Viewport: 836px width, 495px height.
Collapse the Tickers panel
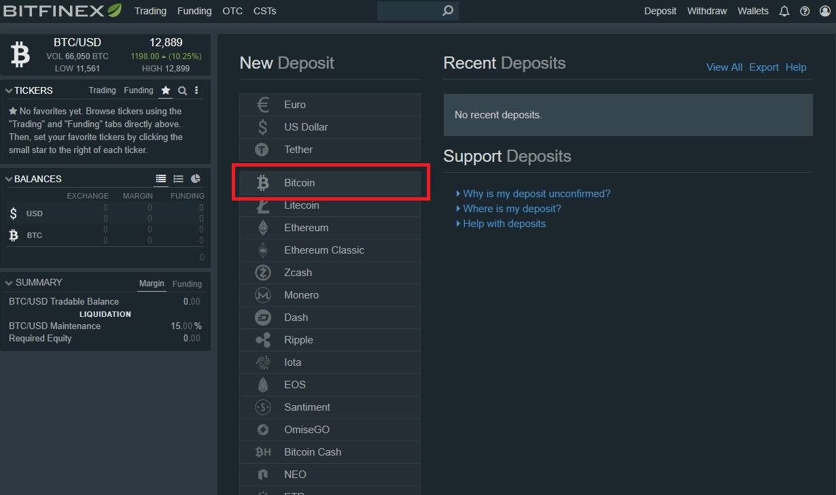[x=9, y=90]
